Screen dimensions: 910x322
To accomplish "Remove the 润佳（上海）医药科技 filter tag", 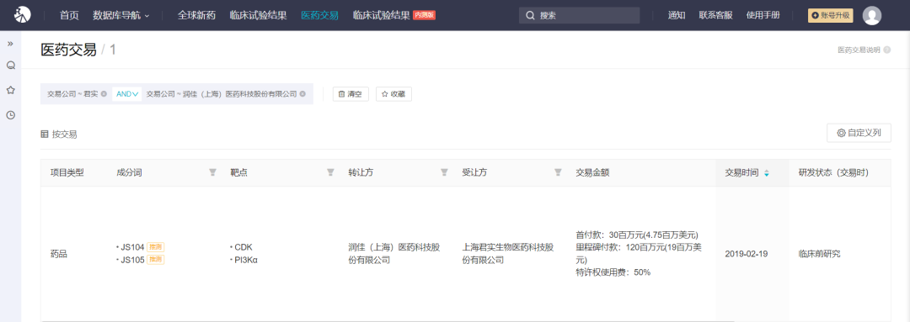I will point(302,94).
